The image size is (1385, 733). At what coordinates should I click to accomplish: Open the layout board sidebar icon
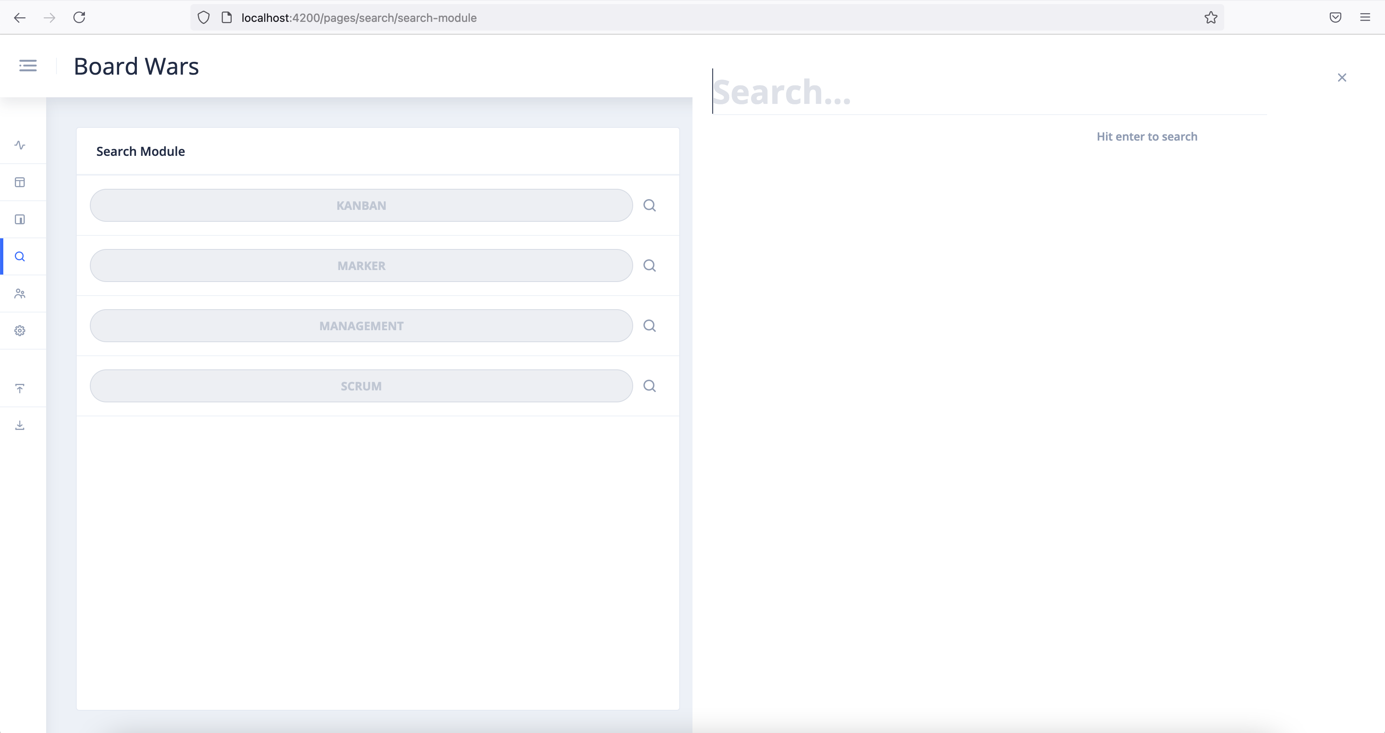coord(20,182)
